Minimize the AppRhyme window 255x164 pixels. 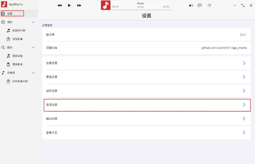point(235,6)
